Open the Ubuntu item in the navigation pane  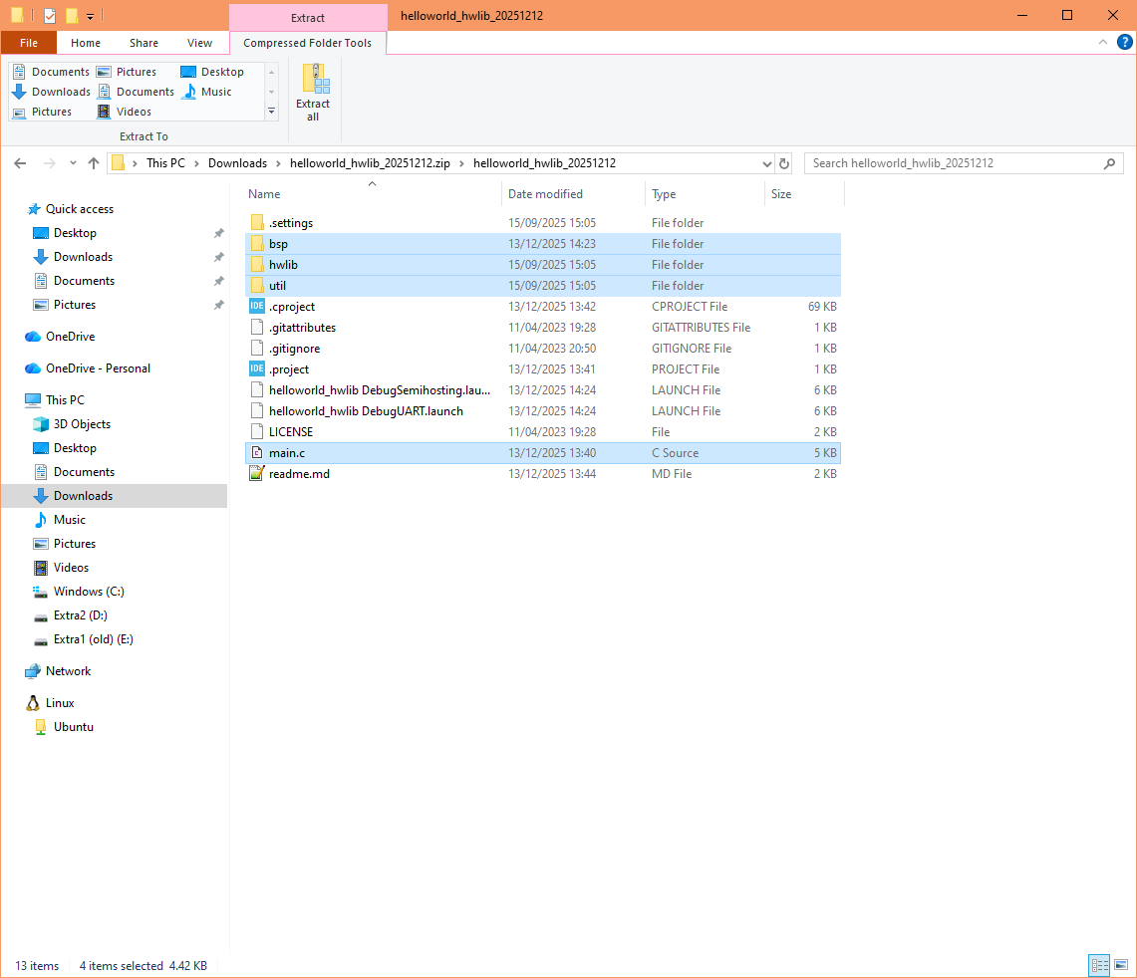coord(71,726)
